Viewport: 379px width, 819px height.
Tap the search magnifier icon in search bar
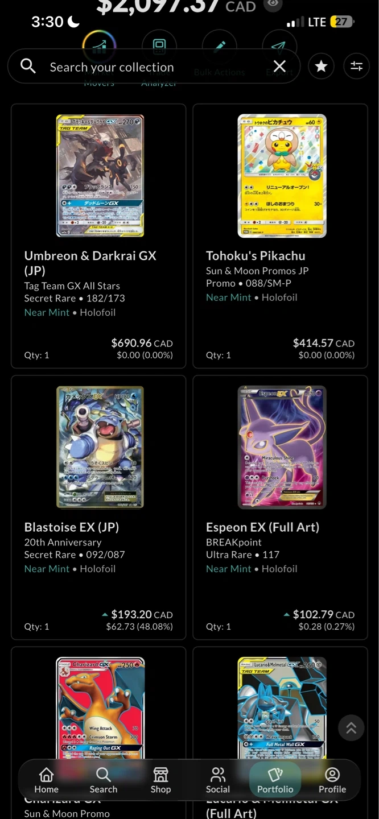click(28, 67)
